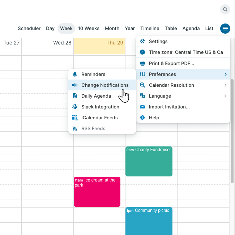Open the 1pm Community picnic event
235x235 pixels.
[x=149, y=221]
